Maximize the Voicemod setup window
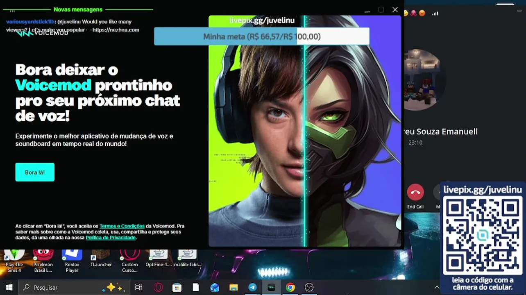The image size is (526, 295). [x=381, y=10]
